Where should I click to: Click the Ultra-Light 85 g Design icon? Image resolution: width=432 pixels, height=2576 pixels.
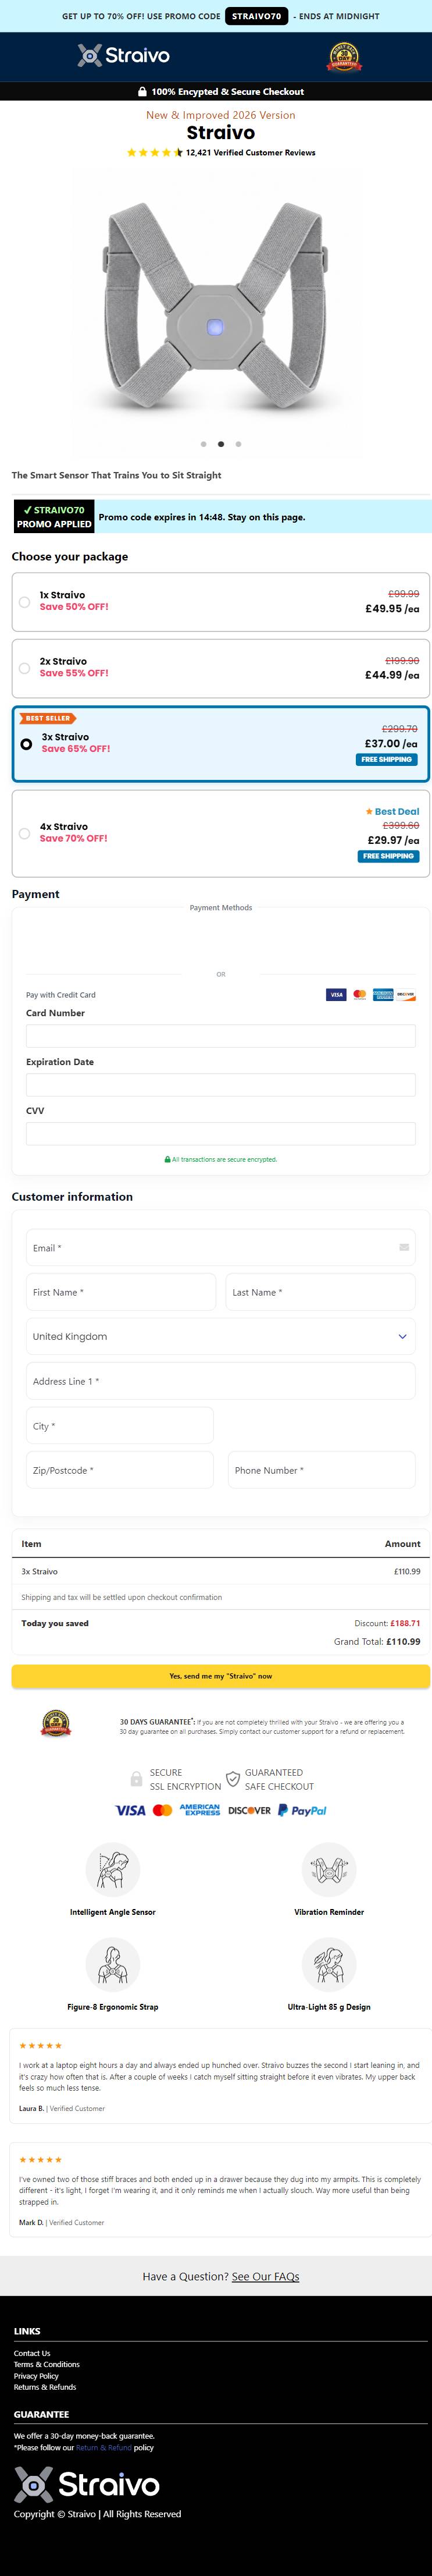[x=329, y=1965]
